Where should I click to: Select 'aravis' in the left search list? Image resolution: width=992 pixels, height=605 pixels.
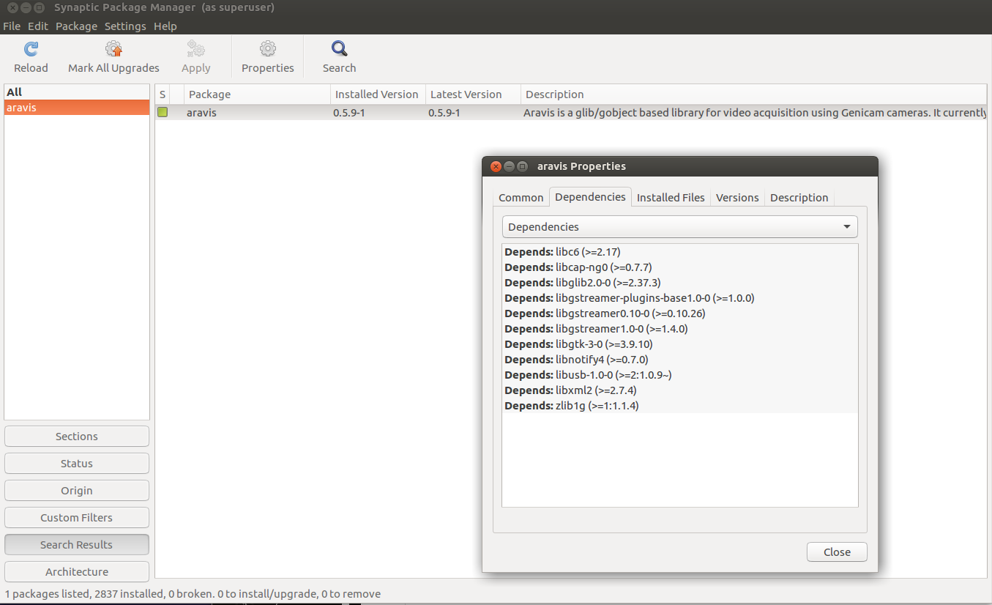pos(77,108)
